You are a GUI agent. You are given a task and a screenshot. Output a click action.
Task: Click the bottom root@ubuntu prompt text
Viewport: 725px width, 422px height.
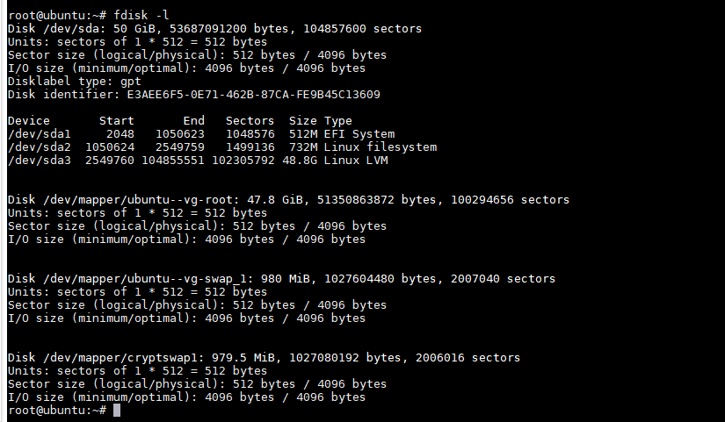57,410
